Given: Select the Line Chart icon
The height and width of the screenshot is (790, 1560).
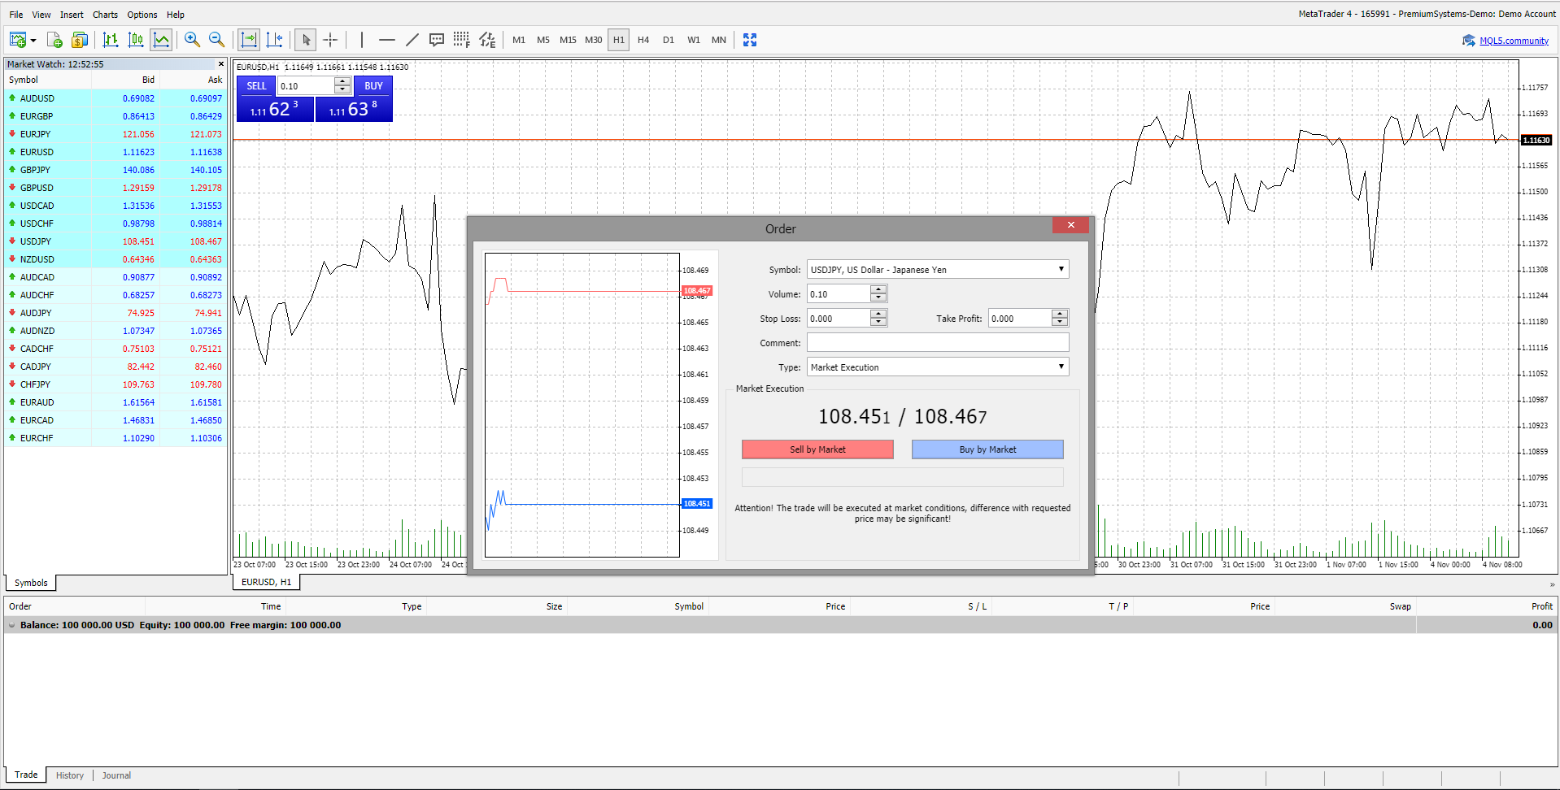Looking at the screenshot, I should (x=161, y=40).
